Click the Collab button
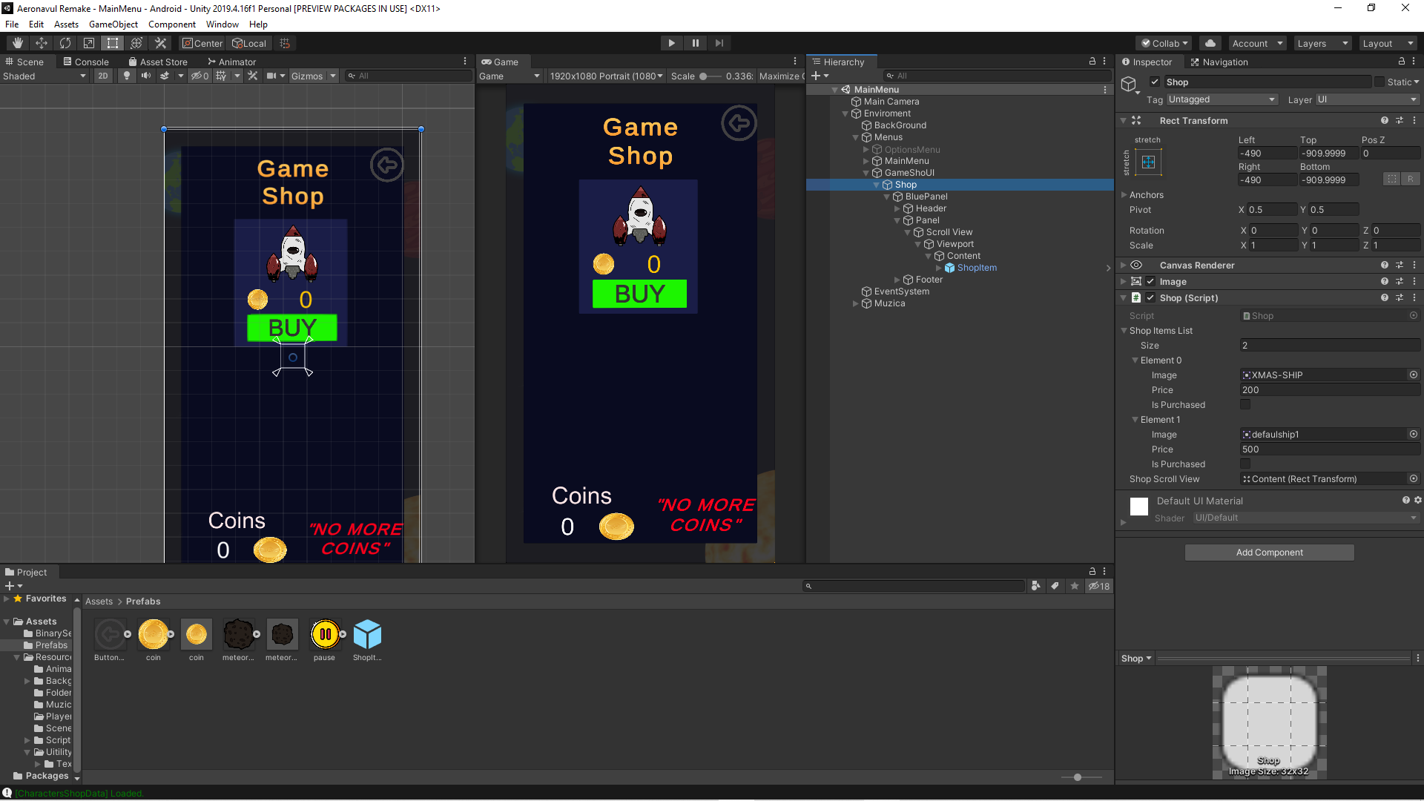 [x=1164, y=43]
